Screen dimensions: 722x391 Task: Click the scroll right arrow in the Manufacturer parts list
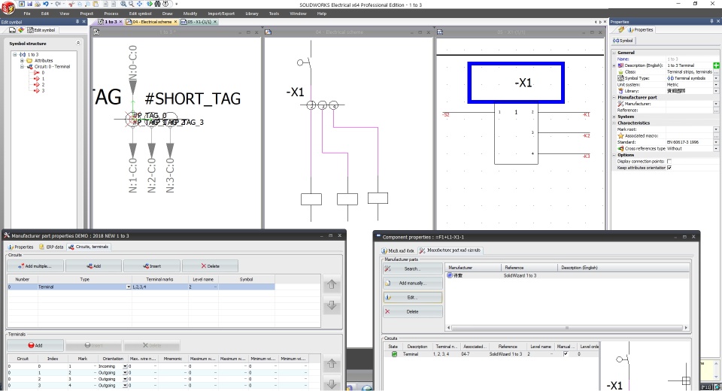686,328
